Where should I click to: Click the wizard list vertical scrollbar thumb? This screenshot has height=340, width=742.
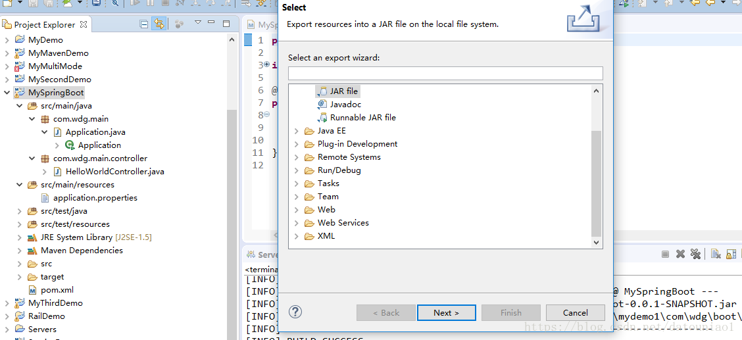coord(596,183)
